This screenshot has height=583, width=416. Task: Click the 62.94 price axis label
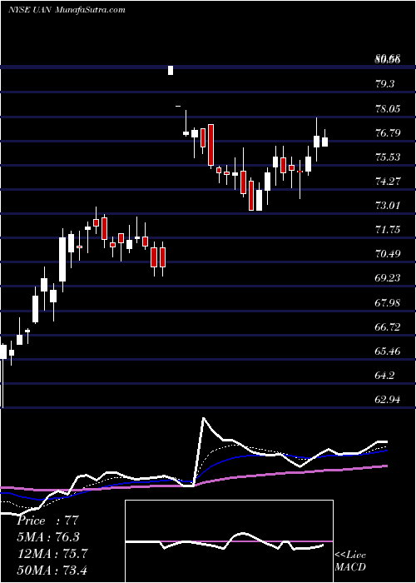coord(388,400)
